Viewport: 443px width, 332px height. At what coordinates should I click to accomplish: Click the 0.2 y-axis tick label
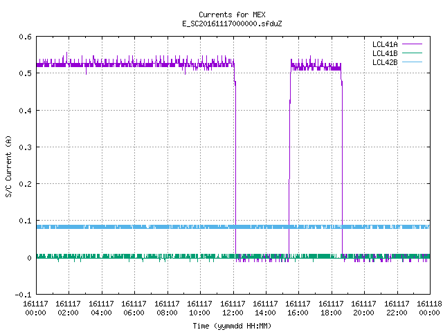click(x=25, y=184)
